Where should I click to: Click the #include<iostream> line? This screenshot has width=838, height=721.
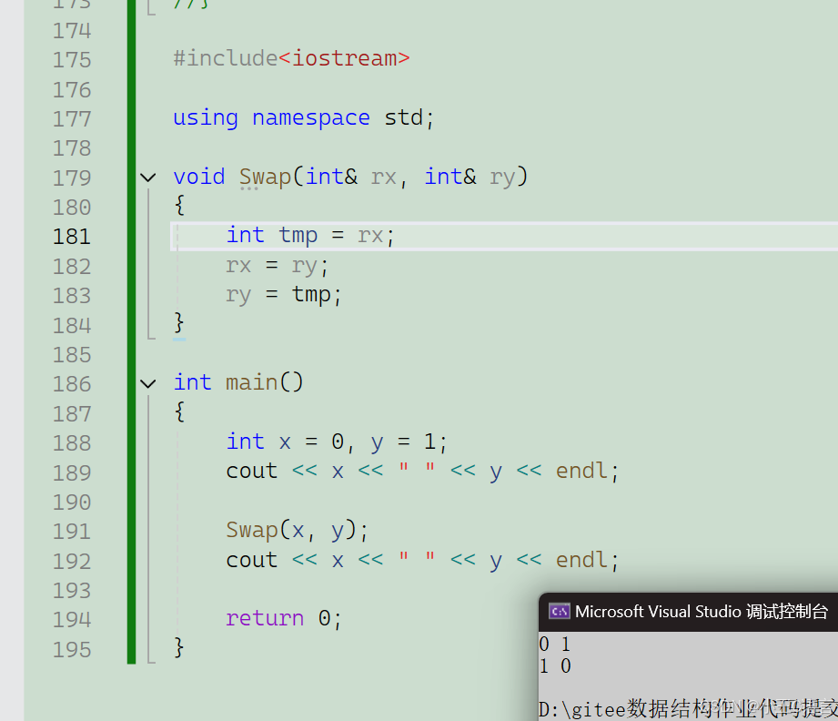[x=291, y=58]
